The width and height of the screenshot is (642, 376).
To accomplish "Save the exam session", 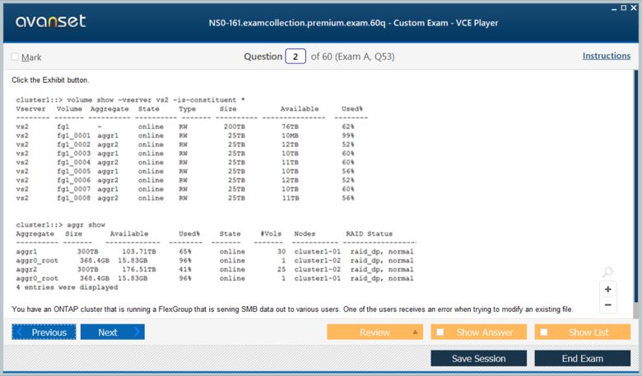I will click(x=479, y=359).
